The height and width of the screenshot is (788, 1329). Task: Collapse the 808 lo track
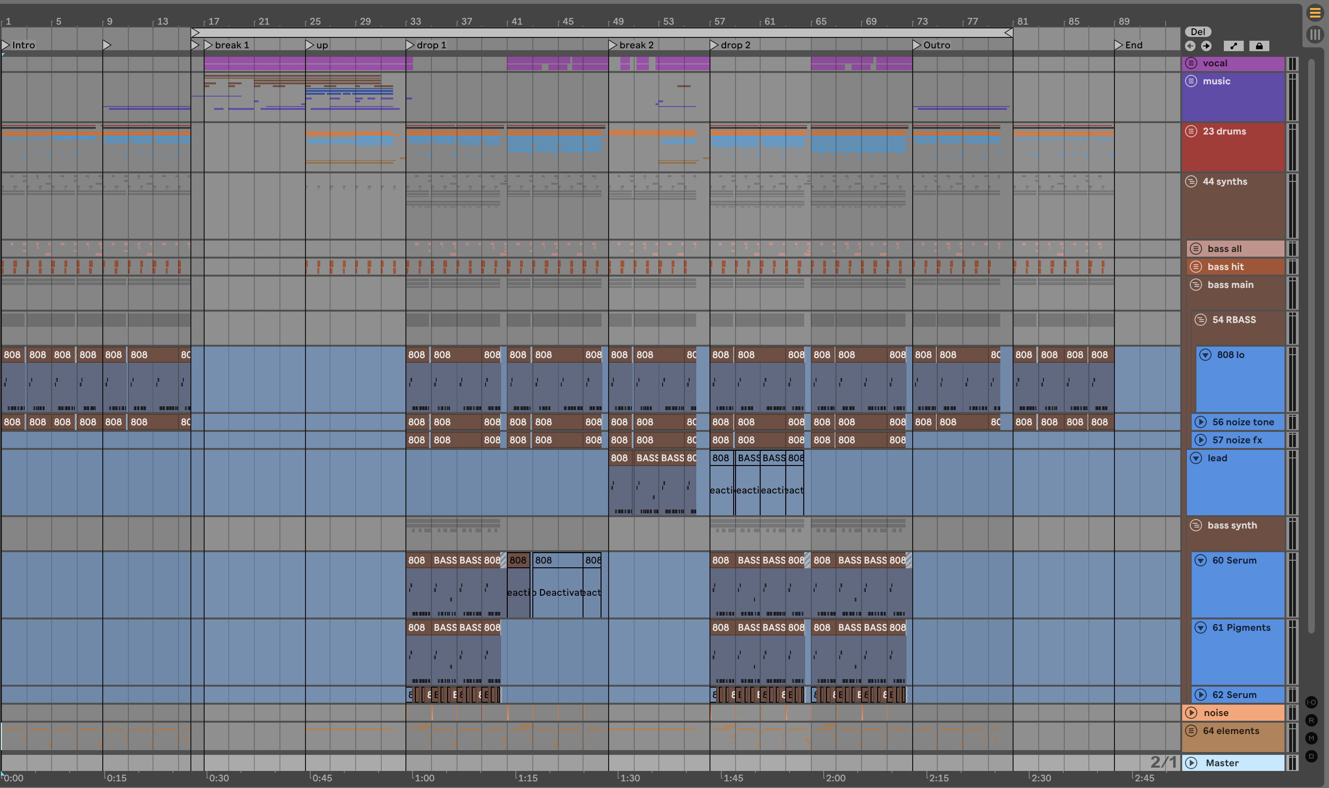pyautogui.click(x=1205, y=355)
